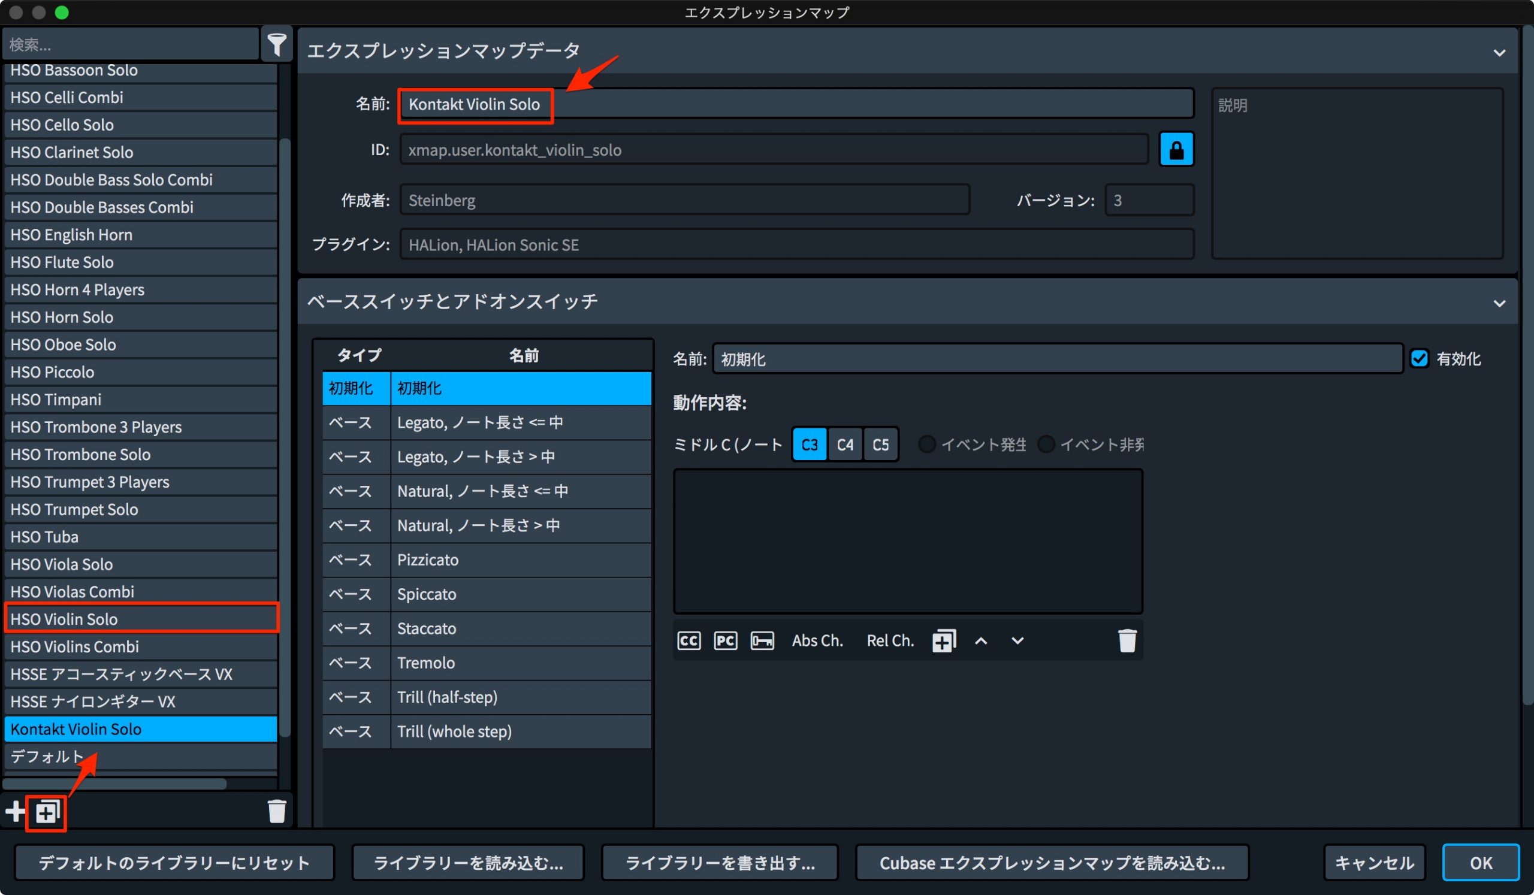Click the 作成者 field showing Steinberg
Screen dimensions: 1534x895
tap(684, 200)
